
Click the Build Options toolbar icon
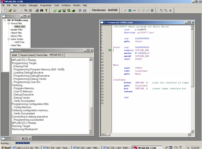tap(69, 11)
